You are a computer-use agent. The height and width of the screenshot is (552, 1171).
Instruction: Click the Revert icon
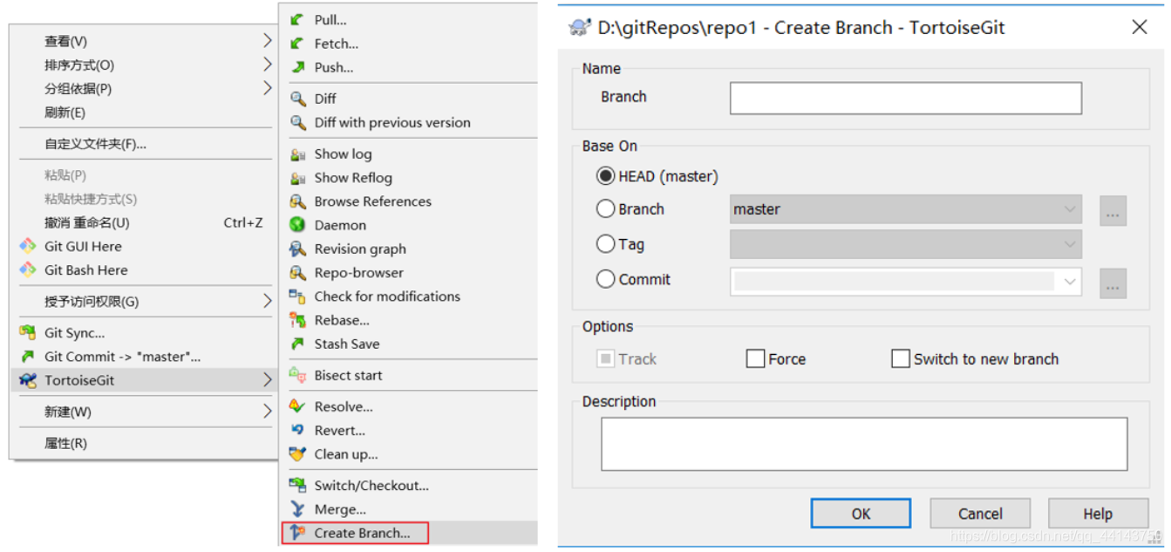pos(298,430)
